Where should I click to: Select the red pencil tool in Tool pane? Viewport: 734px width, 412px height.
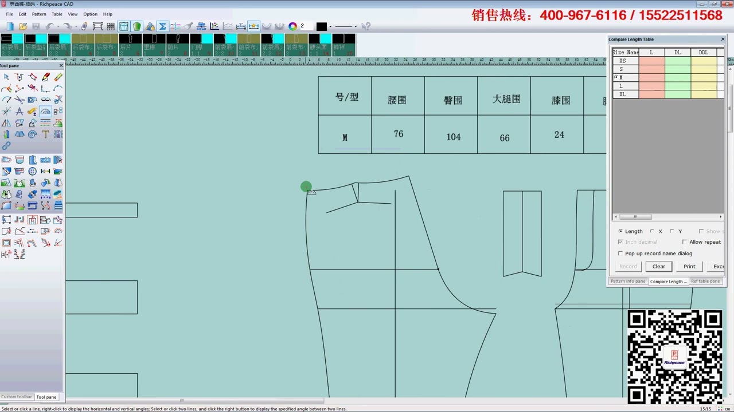(x=46, y=77)
